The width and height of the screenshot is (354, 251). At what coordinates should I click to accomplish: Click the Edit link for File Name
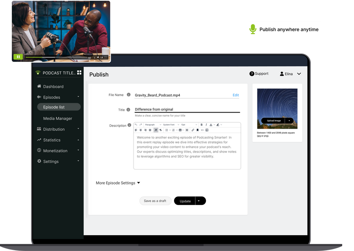(236, 95)
